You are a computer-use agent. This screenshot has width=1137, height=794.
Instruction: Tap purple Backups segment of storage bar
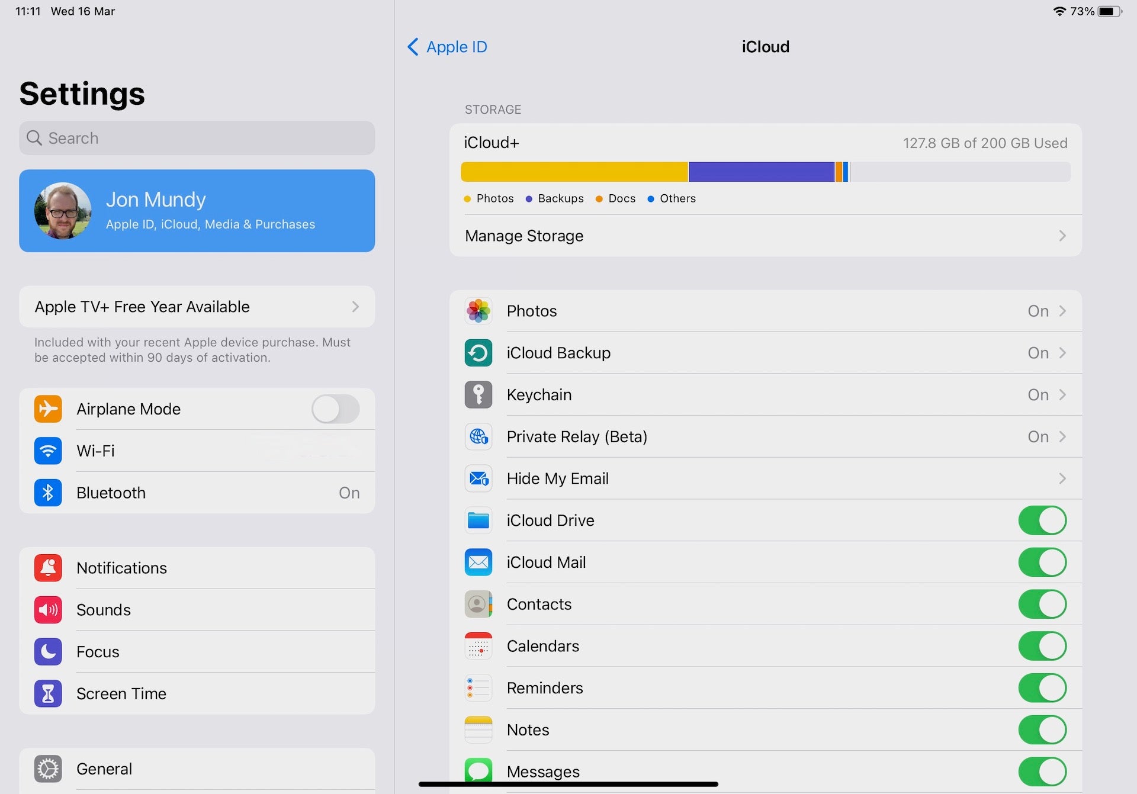[x=762, y=172]
